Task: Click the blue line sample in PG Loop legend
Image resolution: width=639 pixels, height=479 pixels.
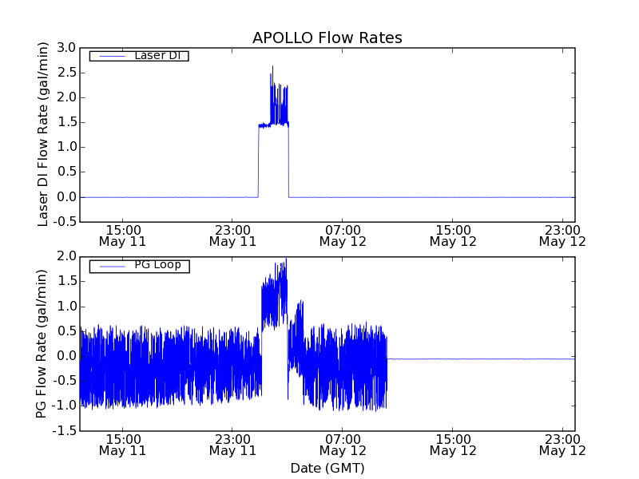Action: (113, 267)
